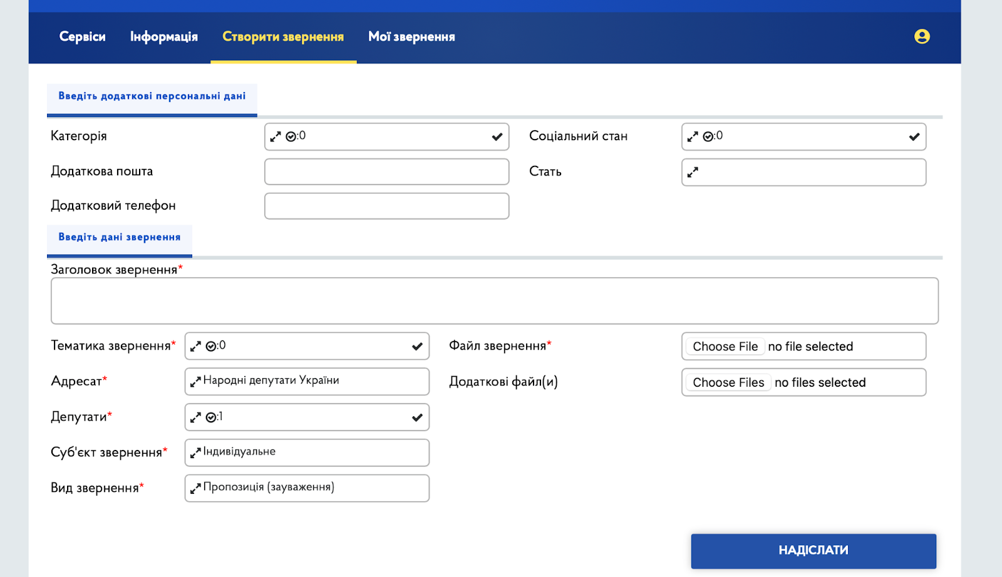Click checkmark in Соціальний стан selector

point(914,136)
